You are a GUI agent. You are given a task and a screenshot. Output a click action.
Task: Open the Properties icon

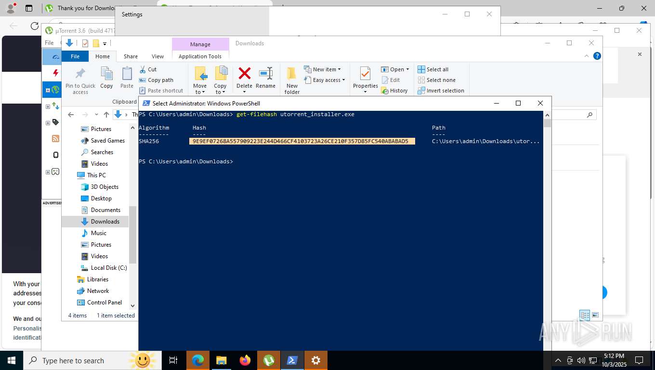[x=365, y=74]
